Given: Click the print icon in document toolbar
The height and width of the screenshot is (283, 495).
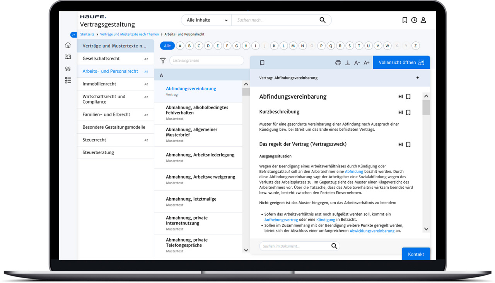Looking at the screenshot, I should pos(338,63).
